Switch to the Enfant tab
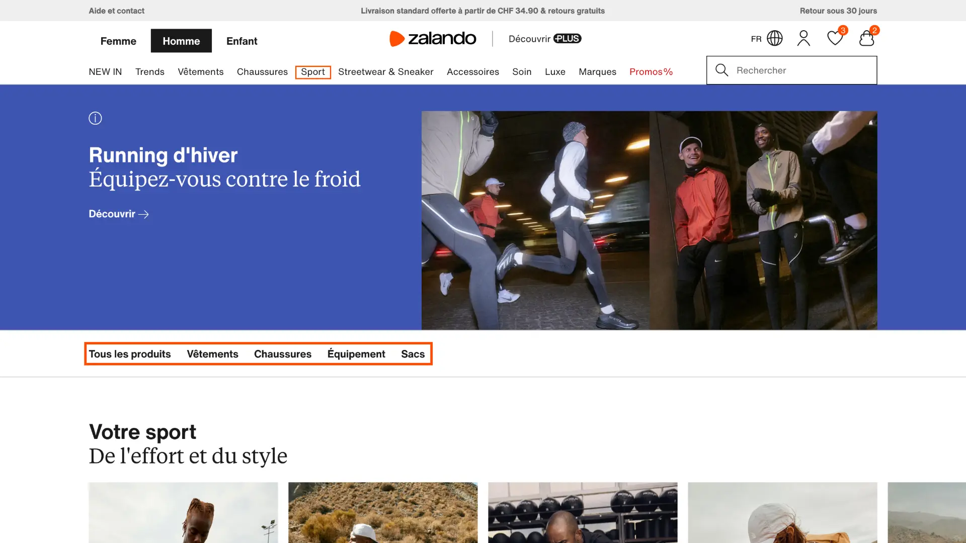The width and height of the screenshot is (966, 543). pos(242,41)
